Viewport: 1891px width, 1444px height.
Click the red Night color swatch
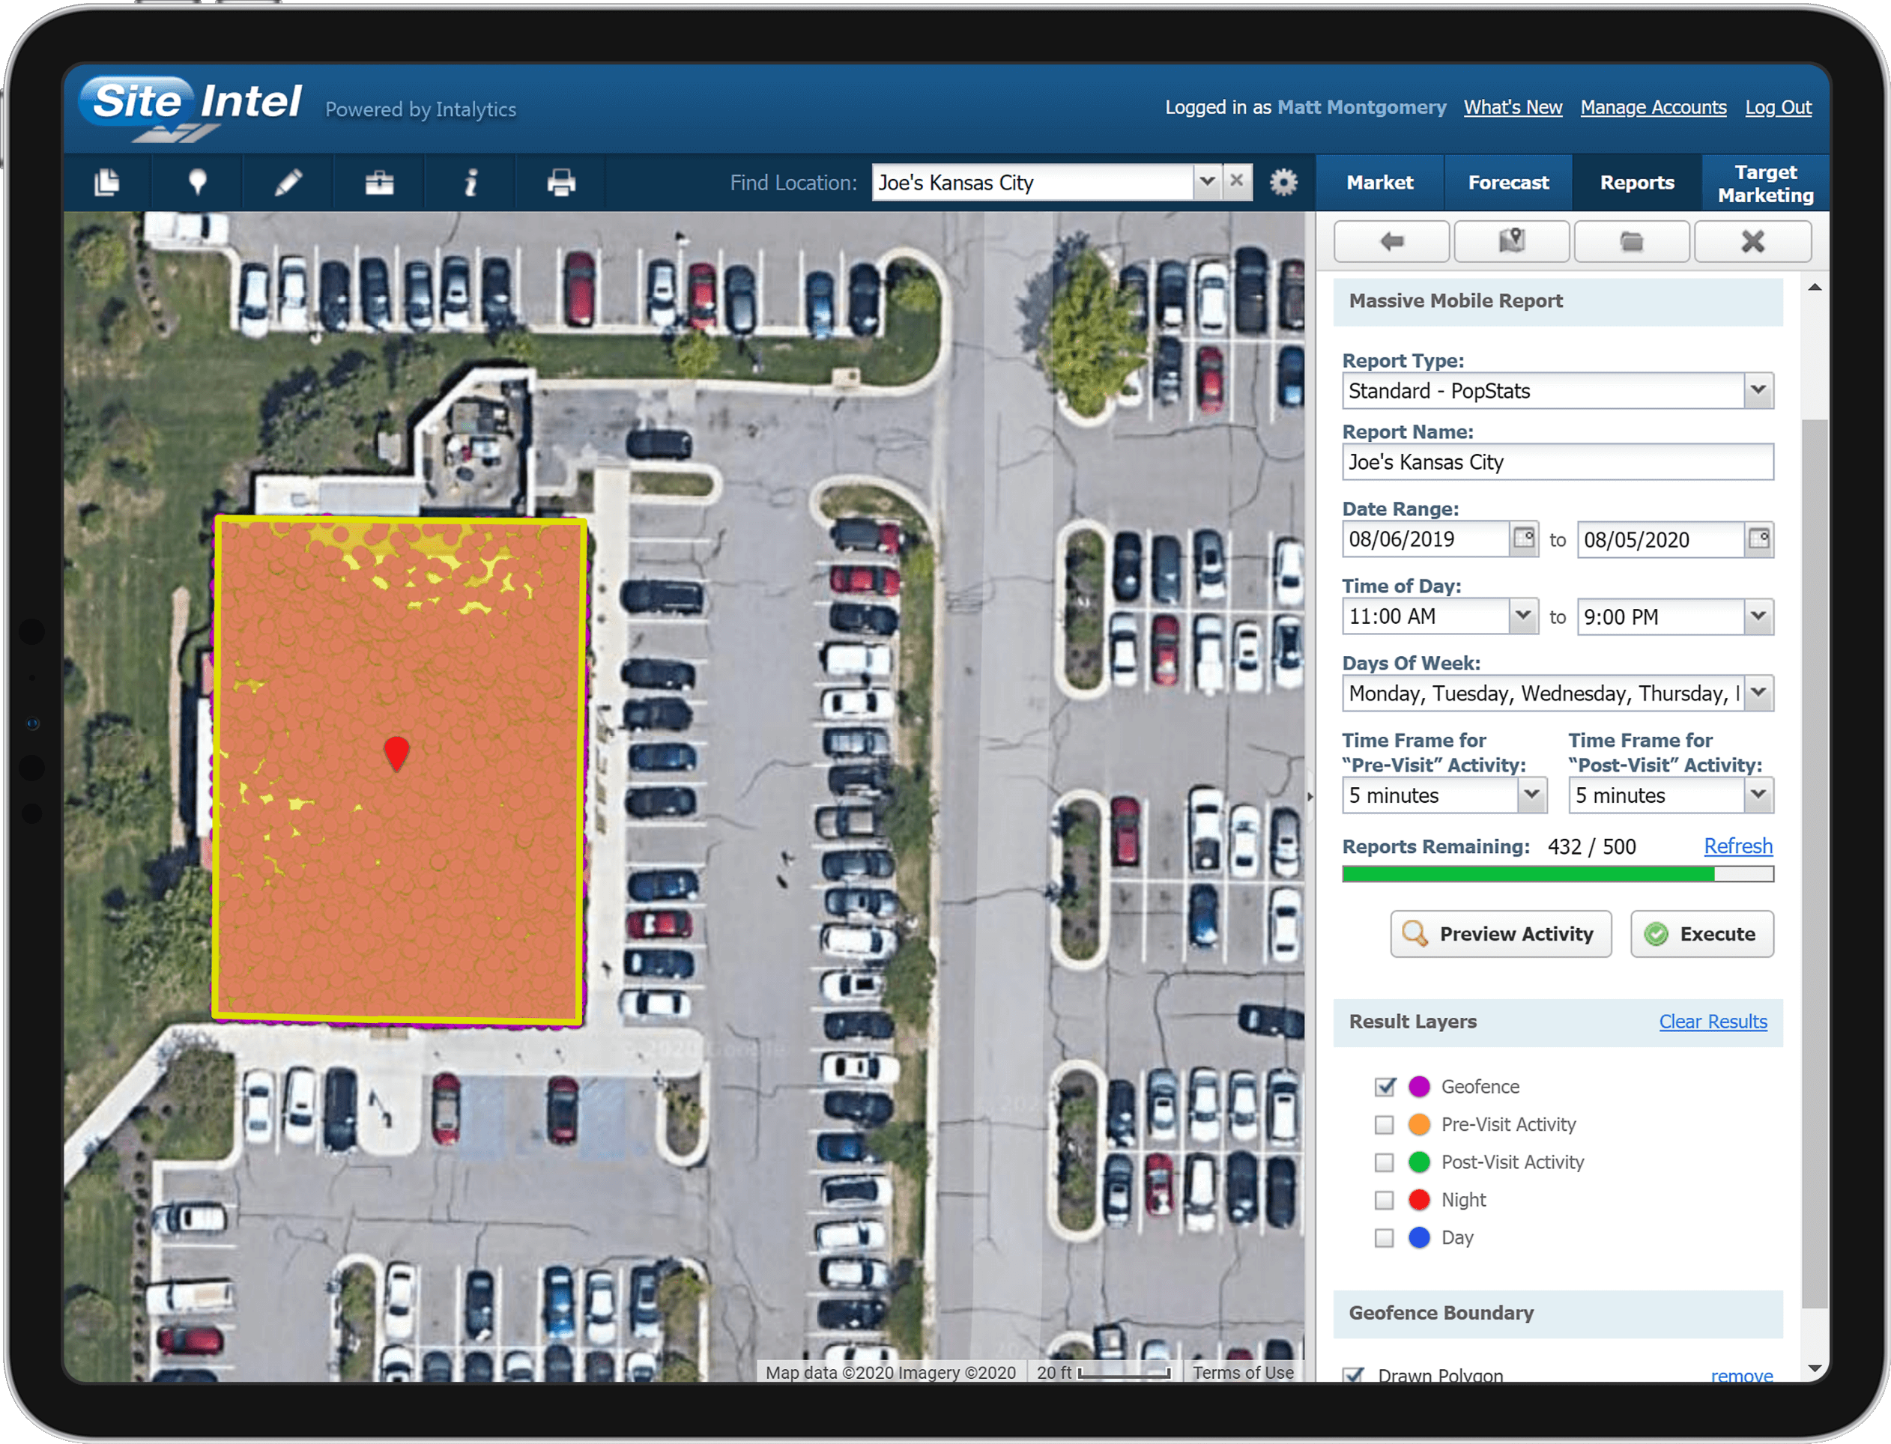[1420, 1200]
